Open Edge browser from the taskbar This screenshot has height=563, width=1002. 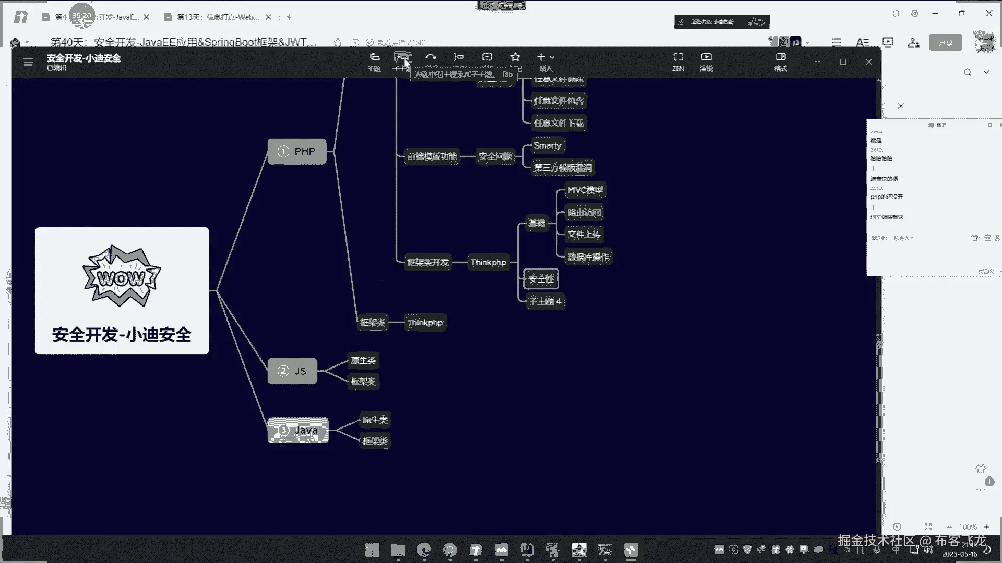point(424,549)
